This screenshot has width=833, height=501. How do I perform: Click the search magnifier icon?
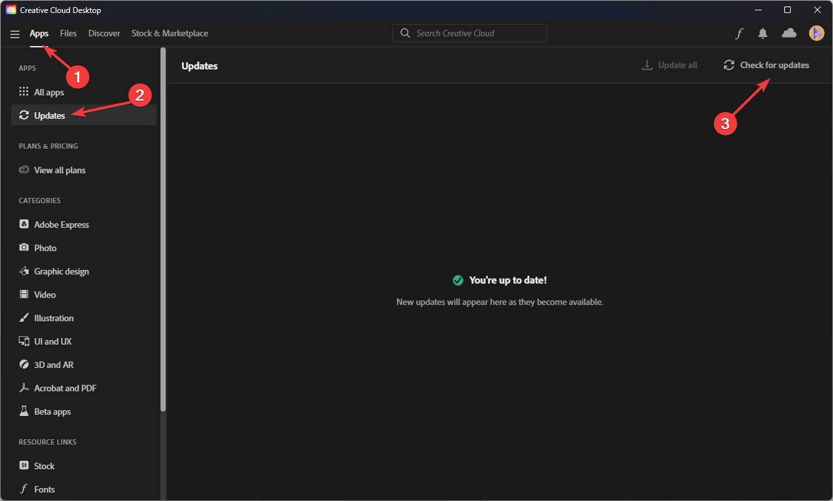(405, 33)
